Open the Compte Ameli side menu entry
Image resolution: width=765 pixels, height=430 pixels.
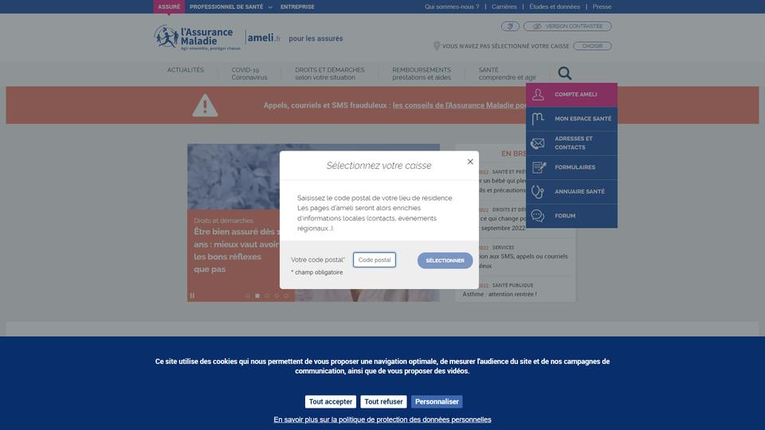[x=571, y=95]
